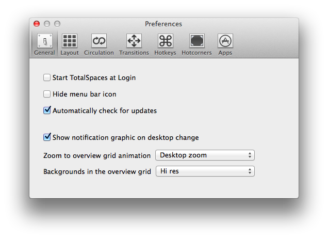Select the Hotcorners icon
This screenshot has width=328, height=239.
pos(196,41)
